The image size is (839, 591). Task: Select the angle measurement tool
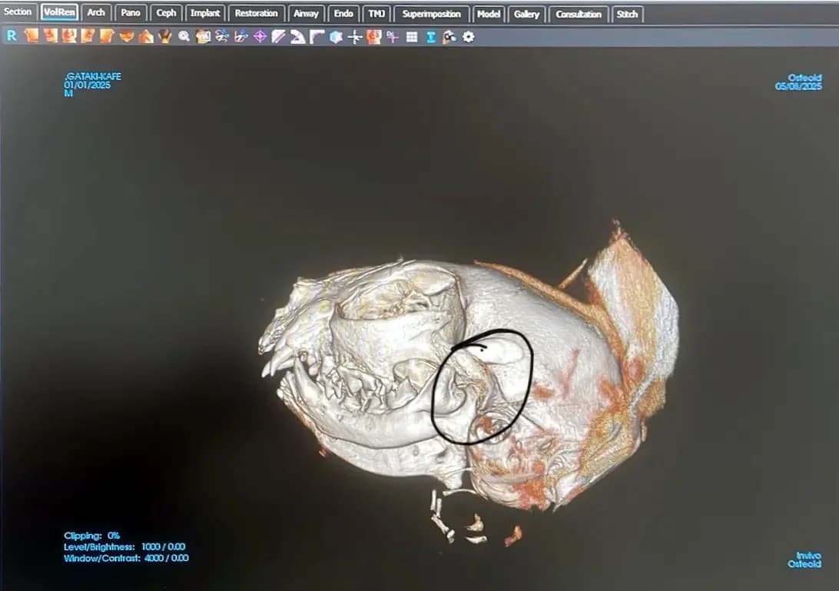[x=297, y=36]
